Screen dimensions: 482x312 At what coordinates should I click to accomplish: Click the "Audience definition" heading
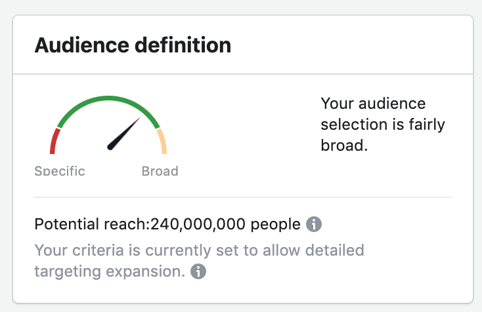tap(133, 45)
